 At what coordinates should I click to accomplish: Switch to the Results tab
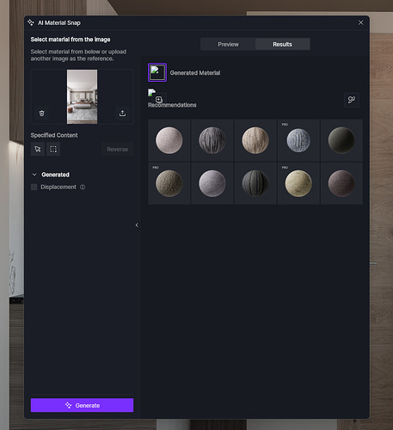pyautogui.click(x=282, y=45)
